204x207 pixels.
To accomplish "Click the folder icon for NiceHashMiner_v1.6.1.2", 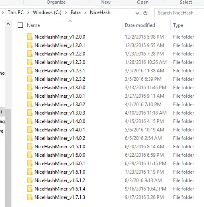I will [30, 180].
